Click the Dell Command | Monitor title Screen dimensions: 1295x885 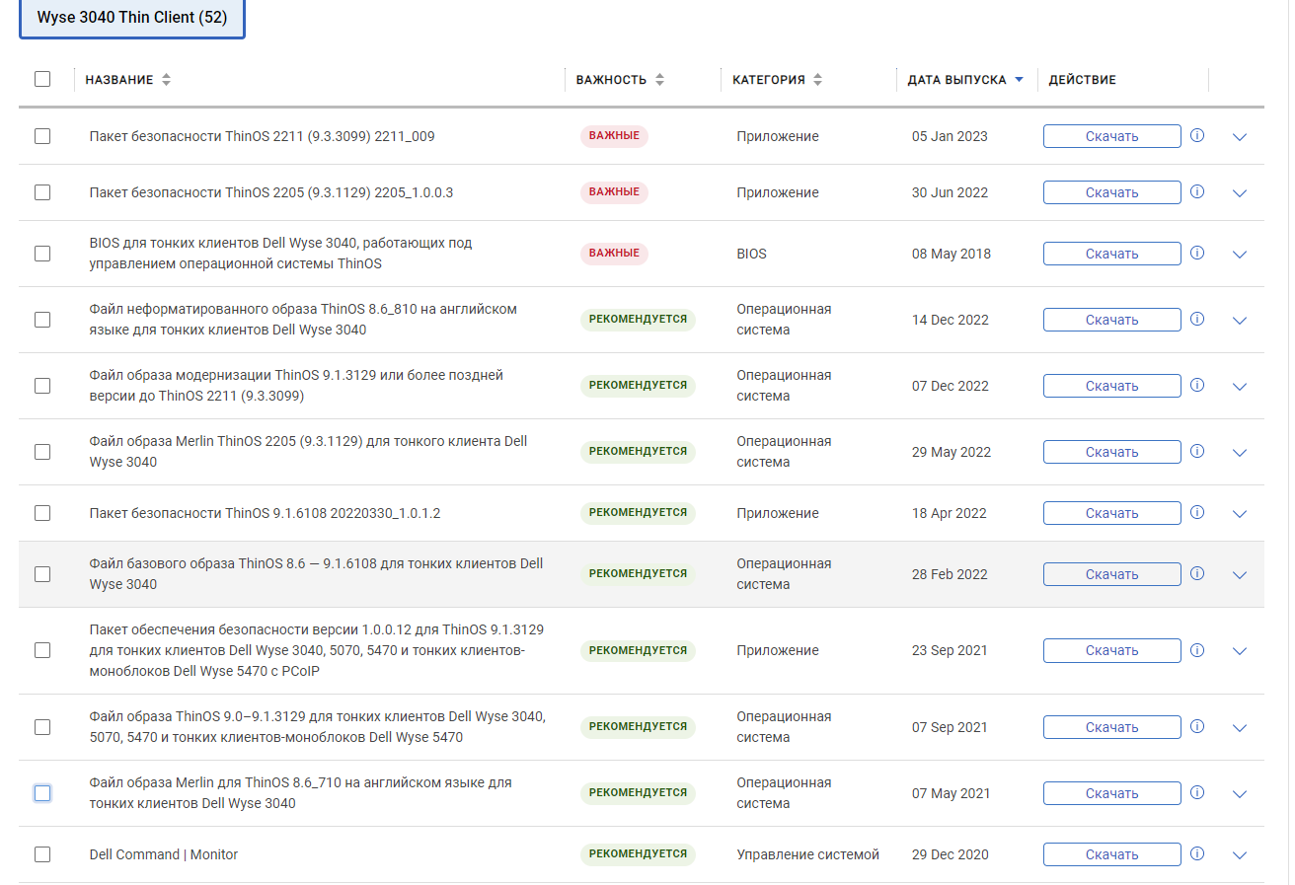pos(164,854)
